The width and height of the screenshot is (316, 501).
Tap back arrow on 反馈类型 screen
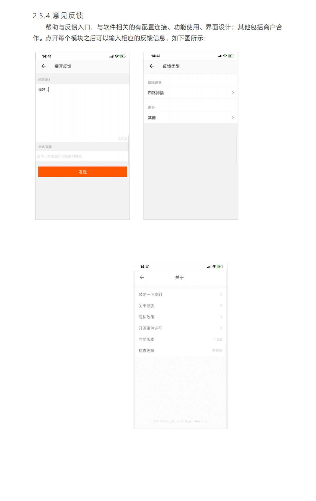(x=152, y=66)
